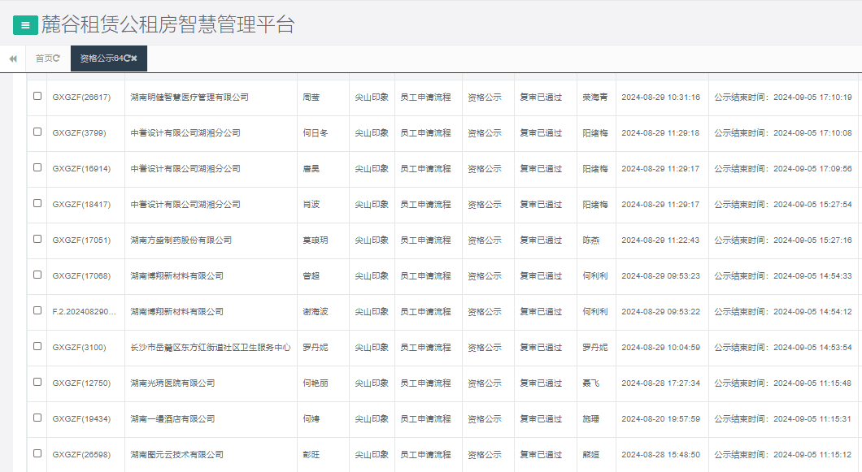Click the 资格公示 status in the first row
Viewport: 862px width, 472px height.
tap(481, 97)
